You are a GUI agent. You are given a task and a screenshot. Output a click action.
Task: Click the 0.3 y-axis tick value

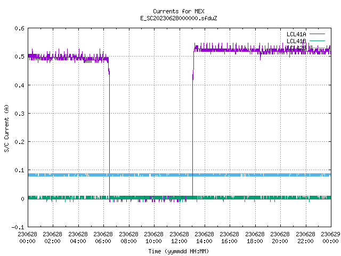click(19, 114)
